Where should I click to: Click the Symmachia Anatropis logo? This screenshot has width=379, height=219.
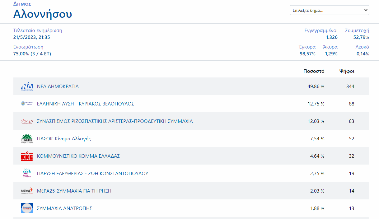click(27, 208)
